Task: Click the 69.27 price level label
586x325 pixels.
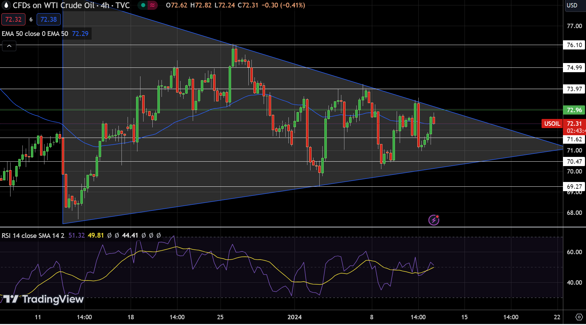Action: tap(574, 187)
